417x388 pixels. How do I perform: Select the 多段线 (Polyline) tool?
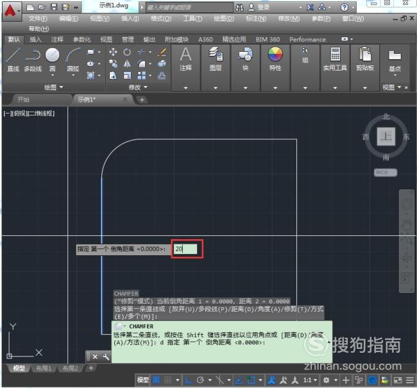point(33,60)
